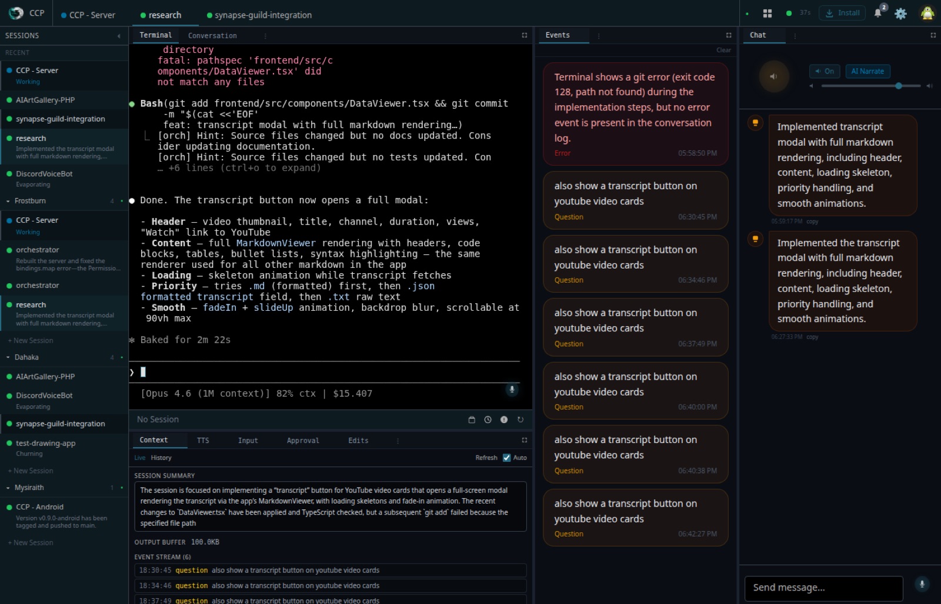This screenshot has height=604, width=941.
Task: Select the research top tab
Action: point(161,15)
